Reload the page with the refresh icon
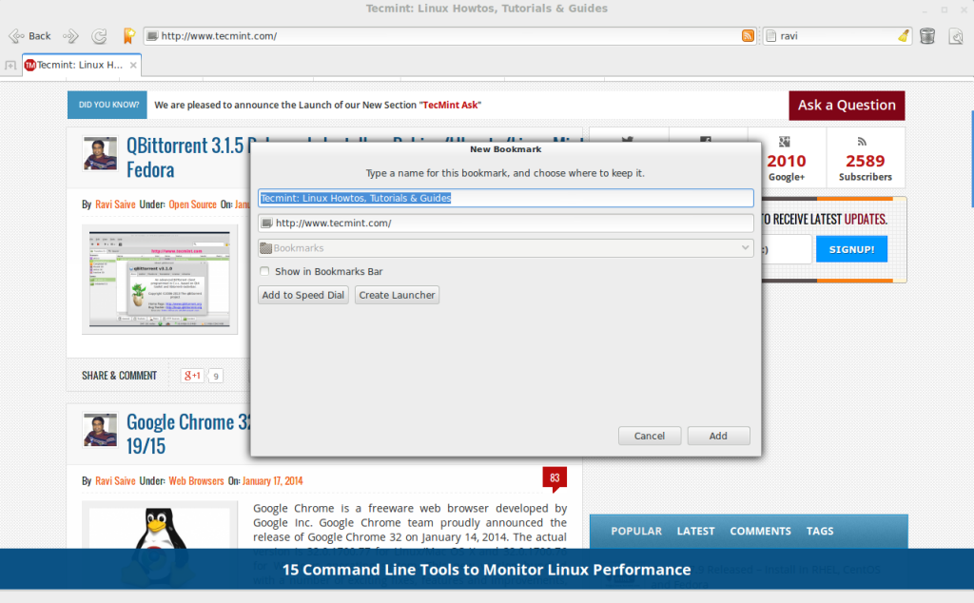This screenshot has width=974, height=603. [x=99, y=36]
